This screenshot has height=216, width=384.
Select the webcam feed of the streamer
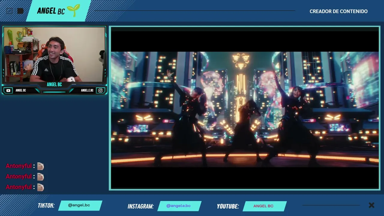pos(54,54)
